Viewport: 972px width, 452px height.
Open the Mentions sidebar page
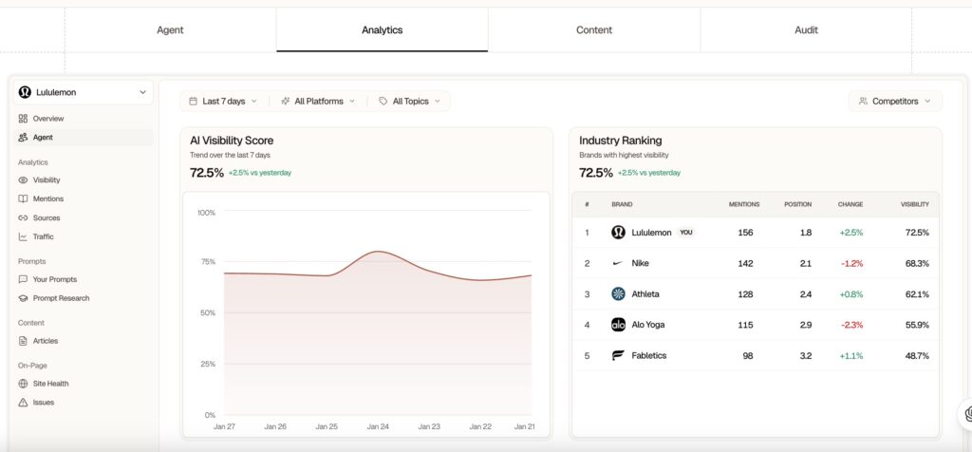click(84, 199)
